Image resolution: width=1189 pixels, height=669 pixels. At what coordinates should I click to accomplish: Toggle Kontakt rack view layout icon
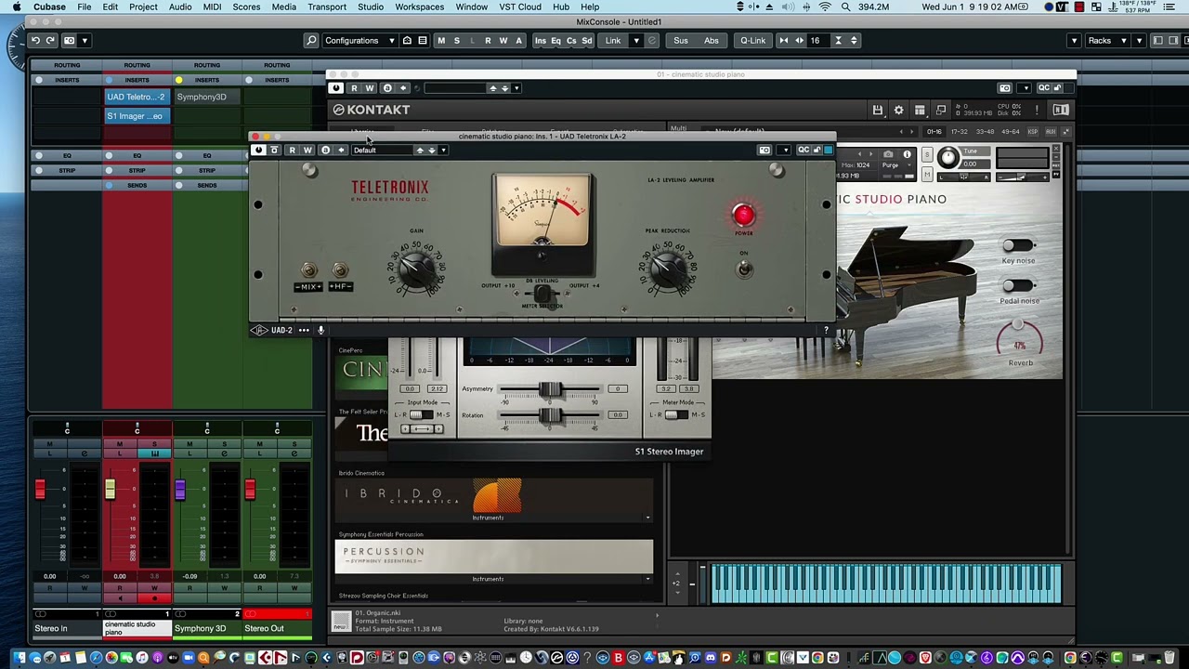coord(920,110)
